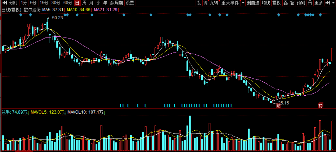Click the arrow-to-bar icon after 更多
This screenshot has width=336, height=152.
327,3
